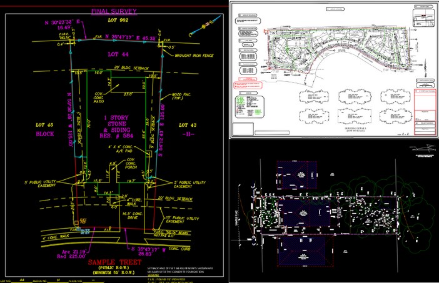This screenshot has width=439, height=283.
Task: Select the SAMPLE TREET street name
Action: (115, 262)
